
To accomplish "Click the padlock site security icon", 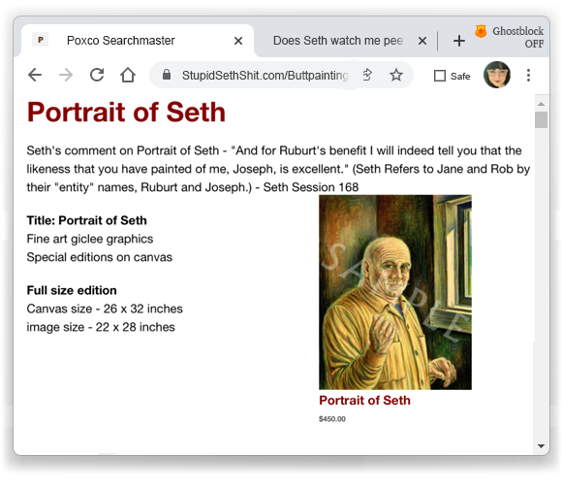I will (167, 75).
